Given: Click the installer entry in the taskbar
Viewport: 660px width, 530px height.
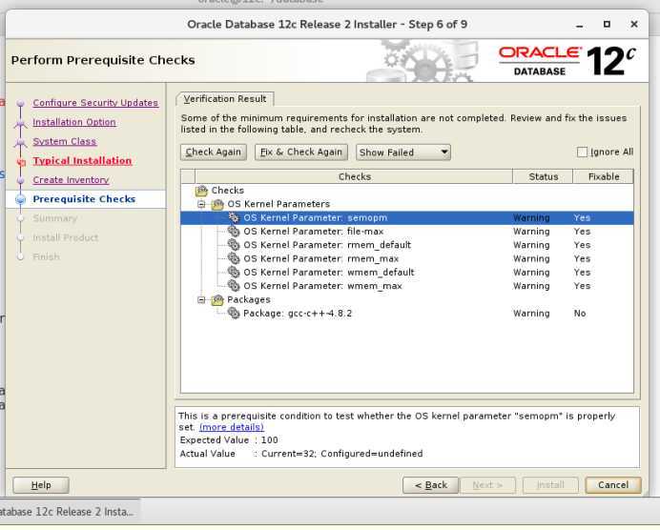Looking at the screenshot, I should tap(68, 512).
